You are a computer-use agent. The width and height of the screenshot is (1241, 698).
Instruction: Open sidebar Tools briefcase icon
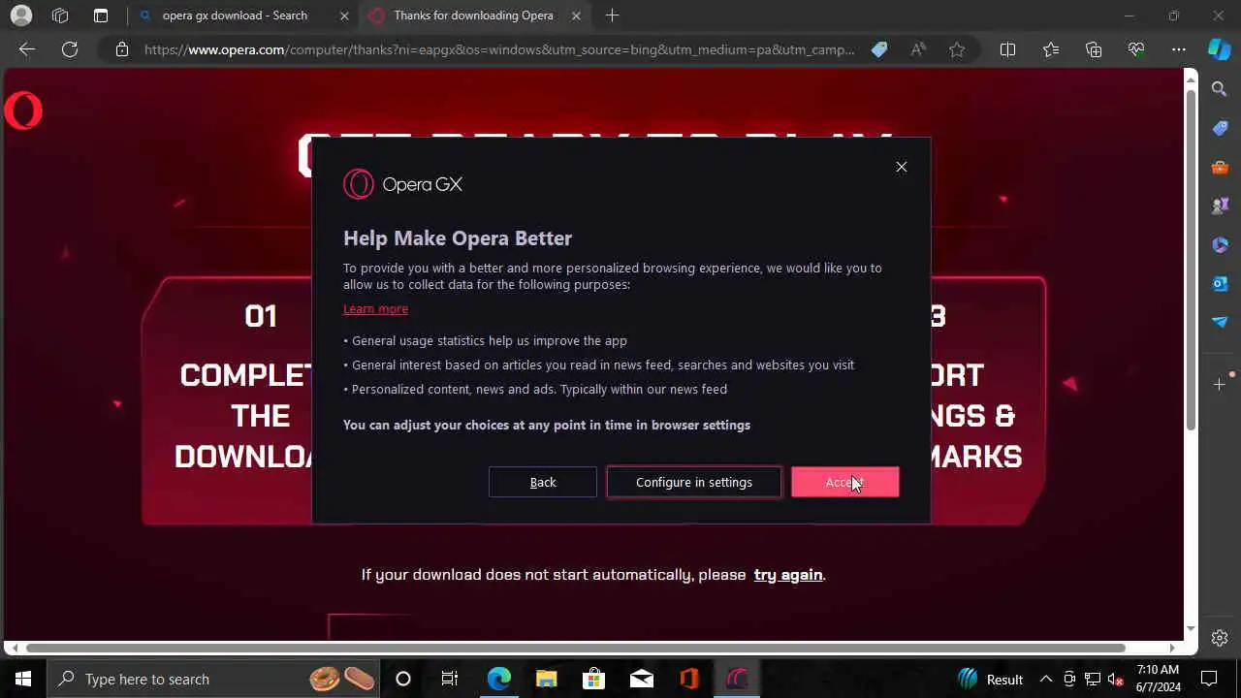(1220, 167)
